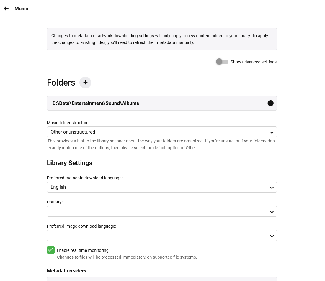Click the Music page title

click(21, 9)
